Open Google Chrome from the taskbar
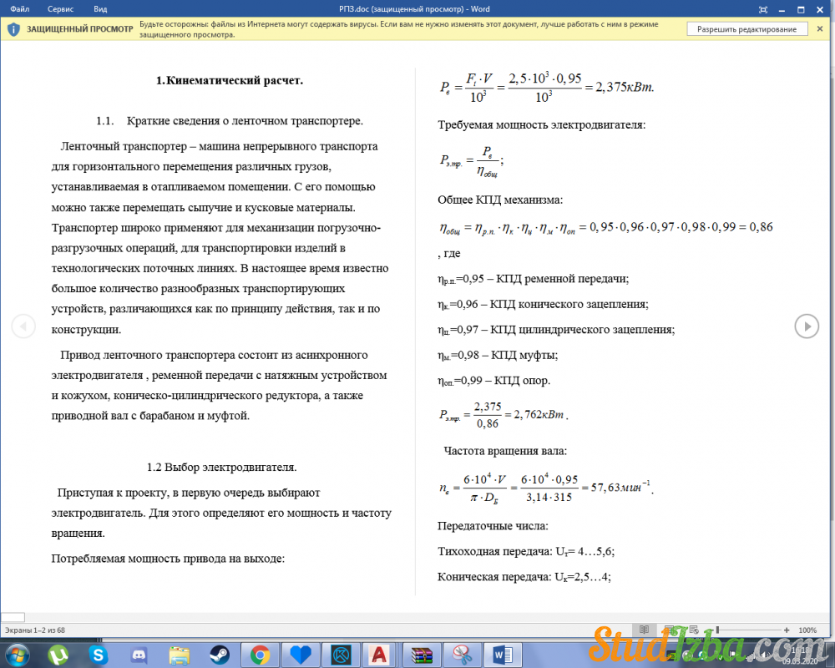Screen dimensions: 835x668 [260, 655]
